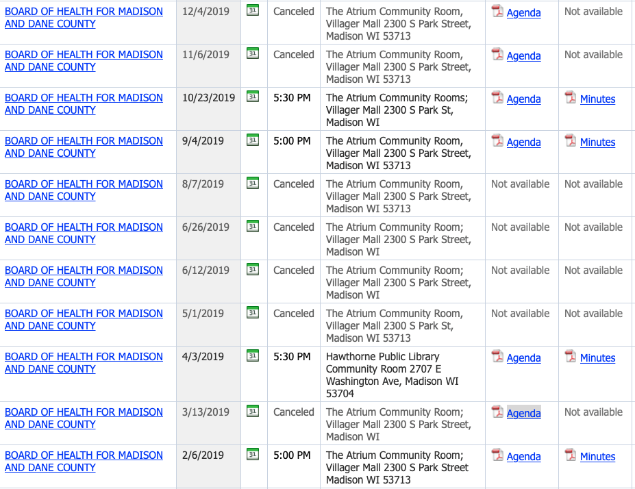Add the 12/4/2019 meeting calendar icon

[x=253, y=10]
